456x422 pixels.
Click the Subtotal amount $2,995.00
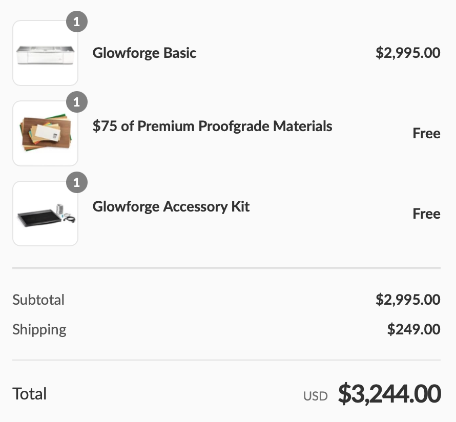coord(408,300)
